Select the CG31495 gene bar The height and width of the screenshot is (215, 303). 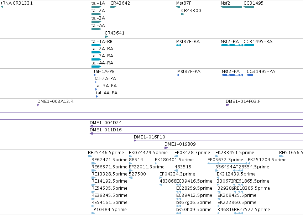(x=249, y=7)
